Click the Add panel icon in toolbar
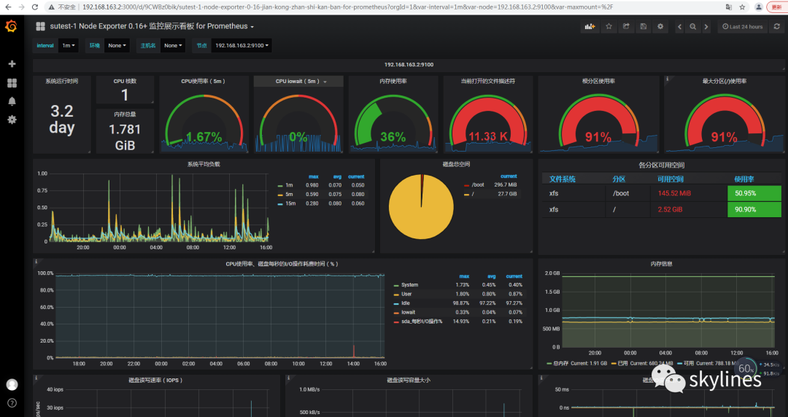Screen dimensions: 788x417 (x=589, y=27)
